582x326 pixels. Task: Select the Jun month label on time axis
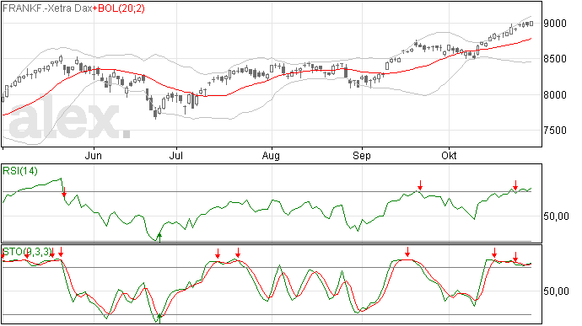[93, 155]
